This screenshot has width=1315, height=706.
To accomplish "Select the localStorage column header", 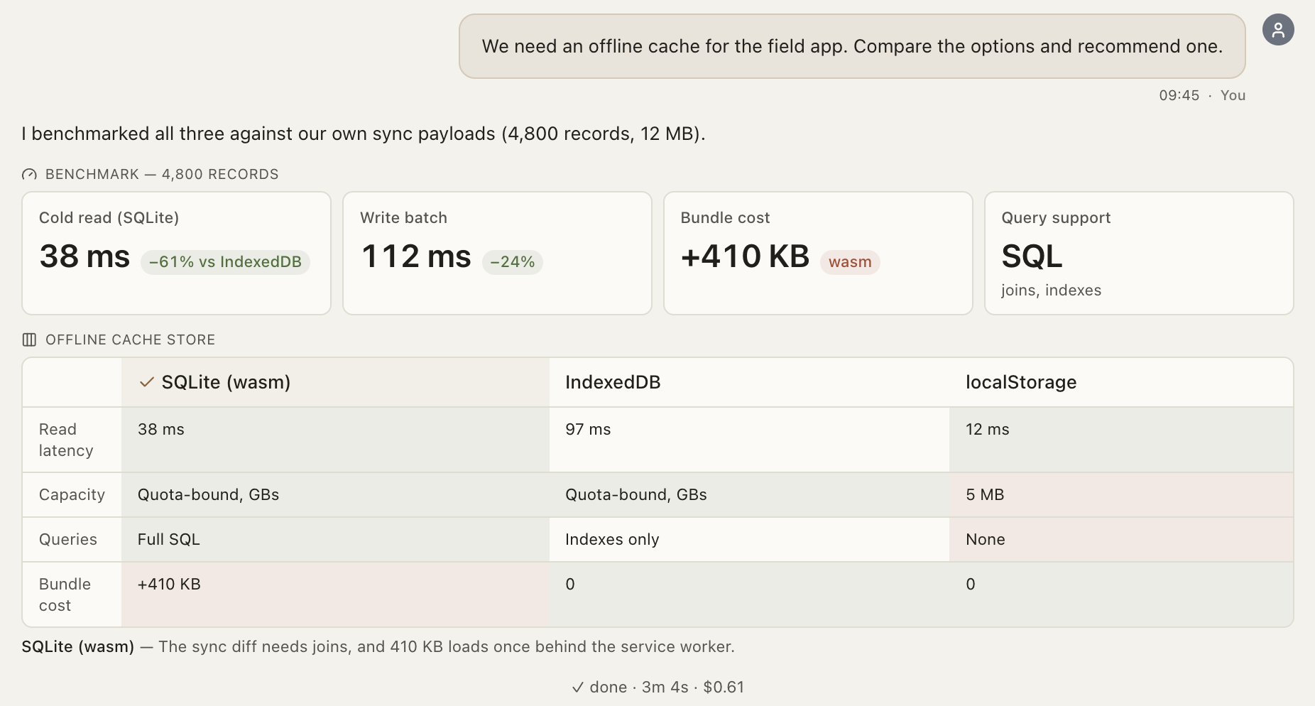I will point(1121,382).
